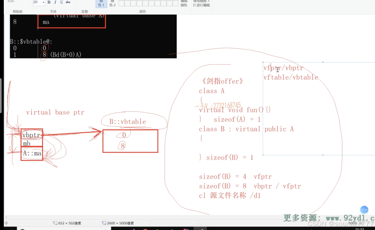Viewport: 375px width, 230px height.
Task: Toggle underline text formatting
Action: click(61, 2)
